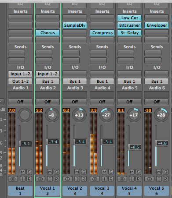
Task: Enable input monitoring (I) on Beat channel
Action: coord(22,179)
